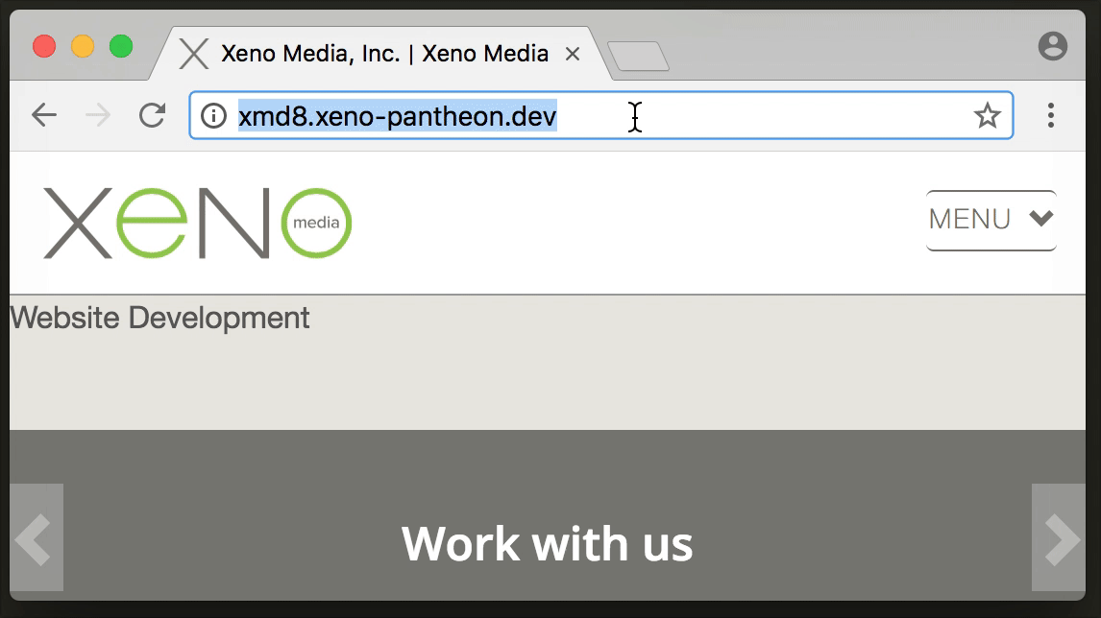Viewport: 1101px width, 618px height.
Task: Show previous carousel slide arrow
Action: tap(37, 537)
